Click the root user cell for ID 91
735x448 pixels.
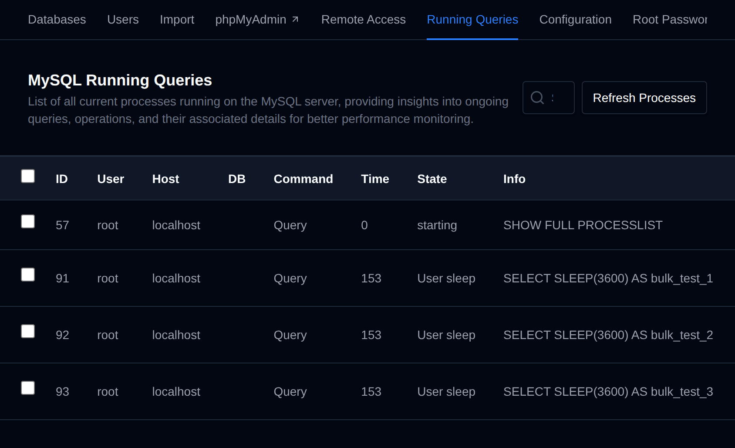click(108, 278)
